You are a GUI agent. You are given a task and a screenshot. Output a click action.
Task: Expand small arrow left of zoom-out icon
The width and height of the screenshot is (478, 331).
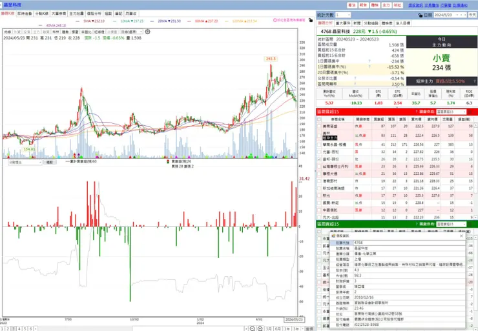[x=246, y=329]
